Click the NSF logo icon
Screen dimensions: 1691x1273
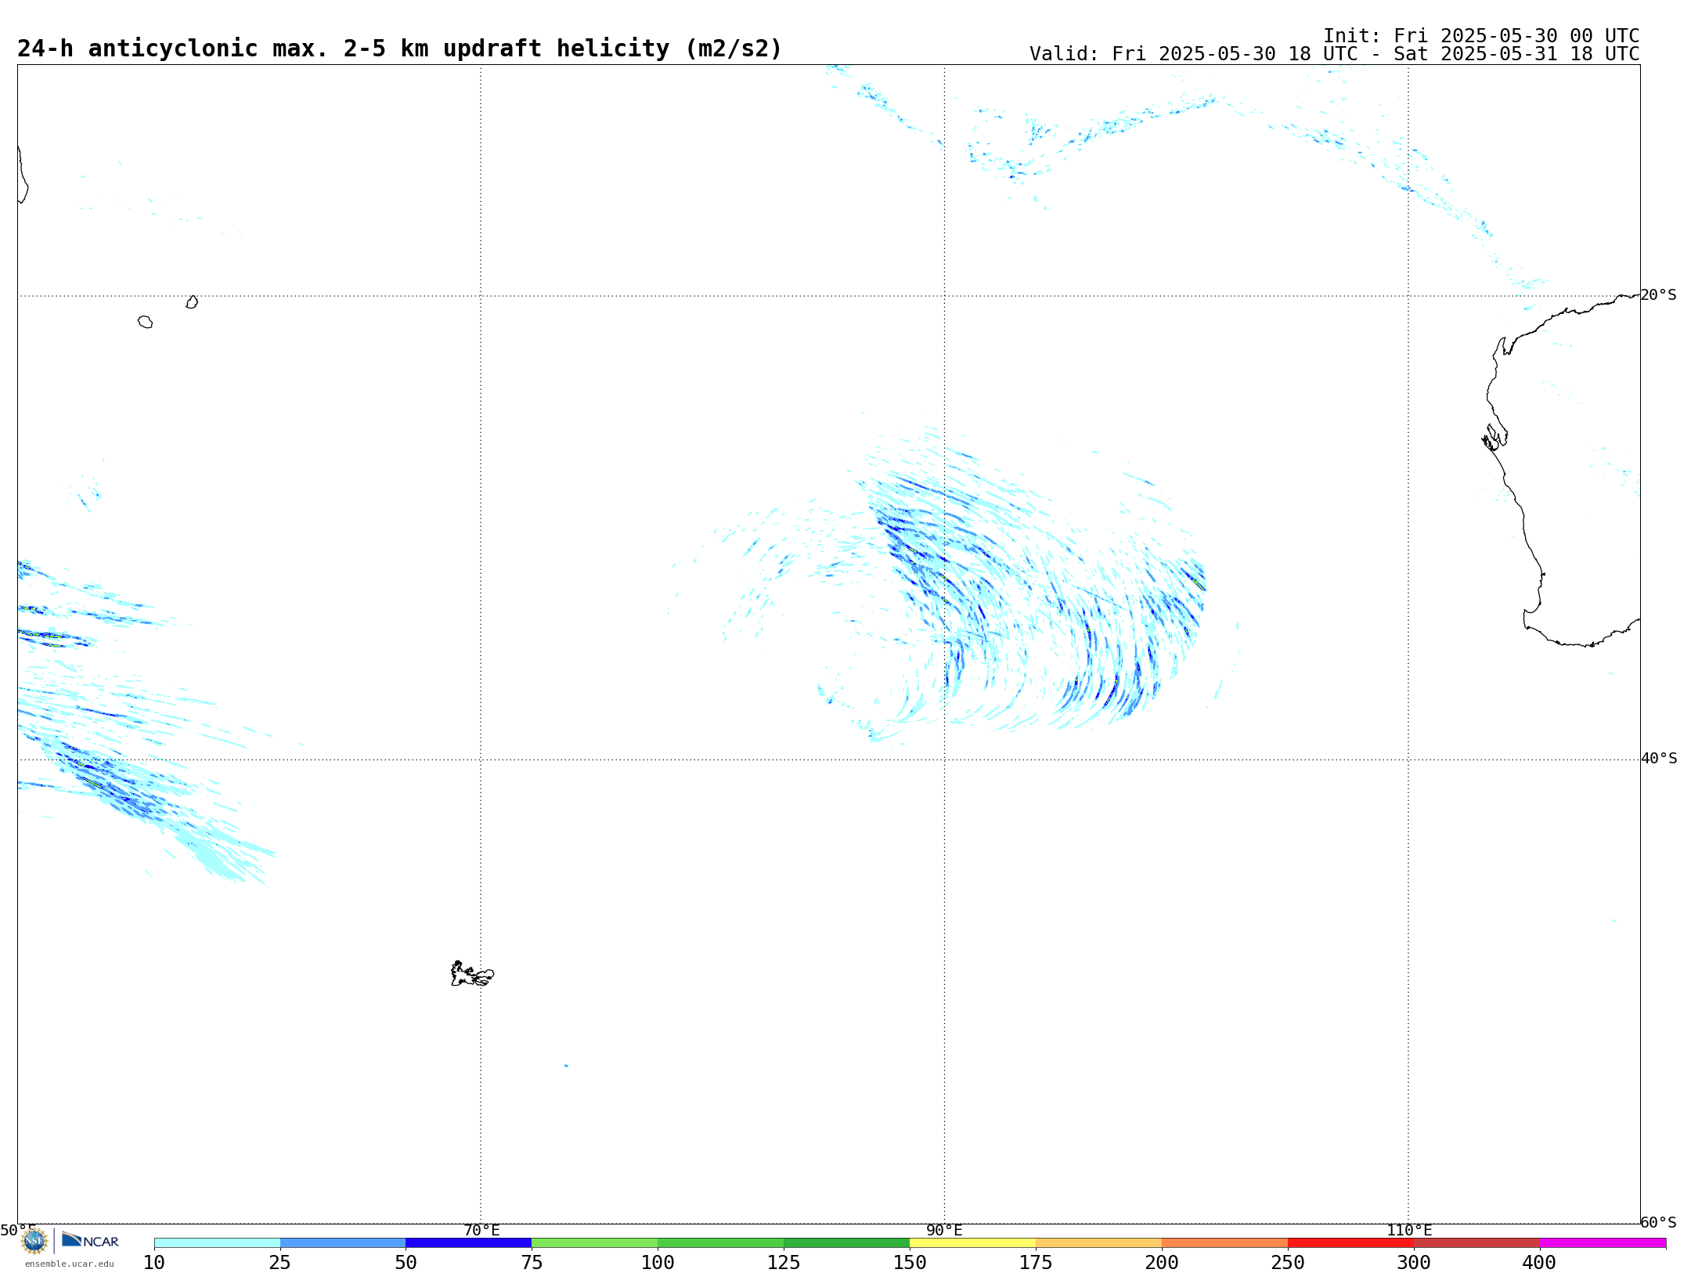point(34,1241)
